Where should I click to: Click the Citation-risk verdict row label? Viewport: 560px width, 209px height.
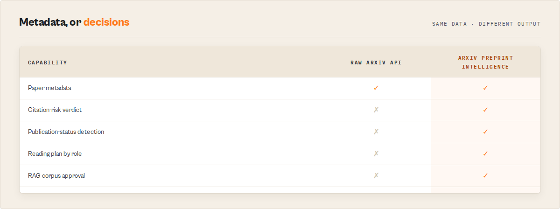[x=55, y=110]
